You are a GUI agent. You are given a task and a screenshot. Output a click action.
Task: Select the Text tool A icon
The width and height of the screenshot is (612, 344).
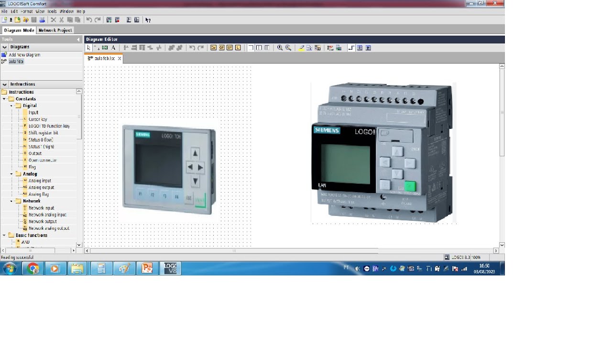(x=113, y=48)
